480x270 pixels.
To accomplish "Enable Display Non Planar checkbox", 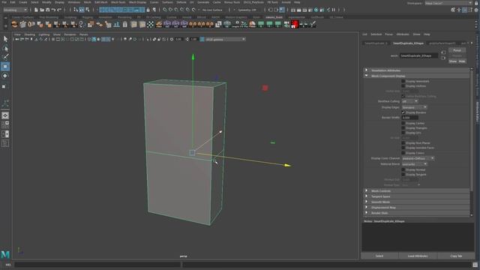I will (403, 143).
